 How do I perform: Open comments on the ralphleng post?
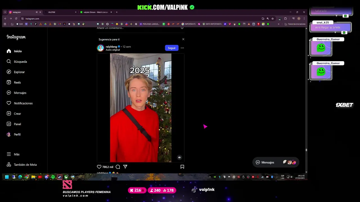point(118,167)
